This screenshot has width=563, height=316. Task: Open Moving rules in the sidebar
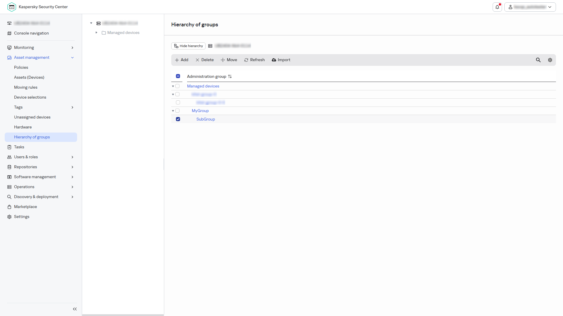click(26, 87)
